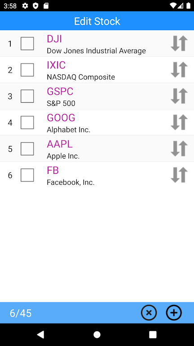Tap the reorder arrows for GOOG
This screenshot has width=194, height=346.
(179, 122)
